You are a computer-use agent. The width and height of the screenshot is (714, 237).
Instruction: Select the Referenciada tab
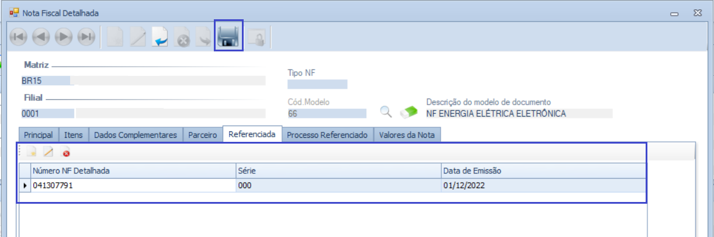tap(252, 134)
